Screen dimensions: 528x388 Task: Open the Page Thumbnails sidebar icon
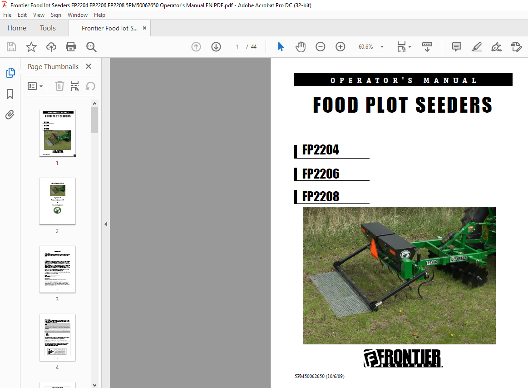(x=10, y=73)
